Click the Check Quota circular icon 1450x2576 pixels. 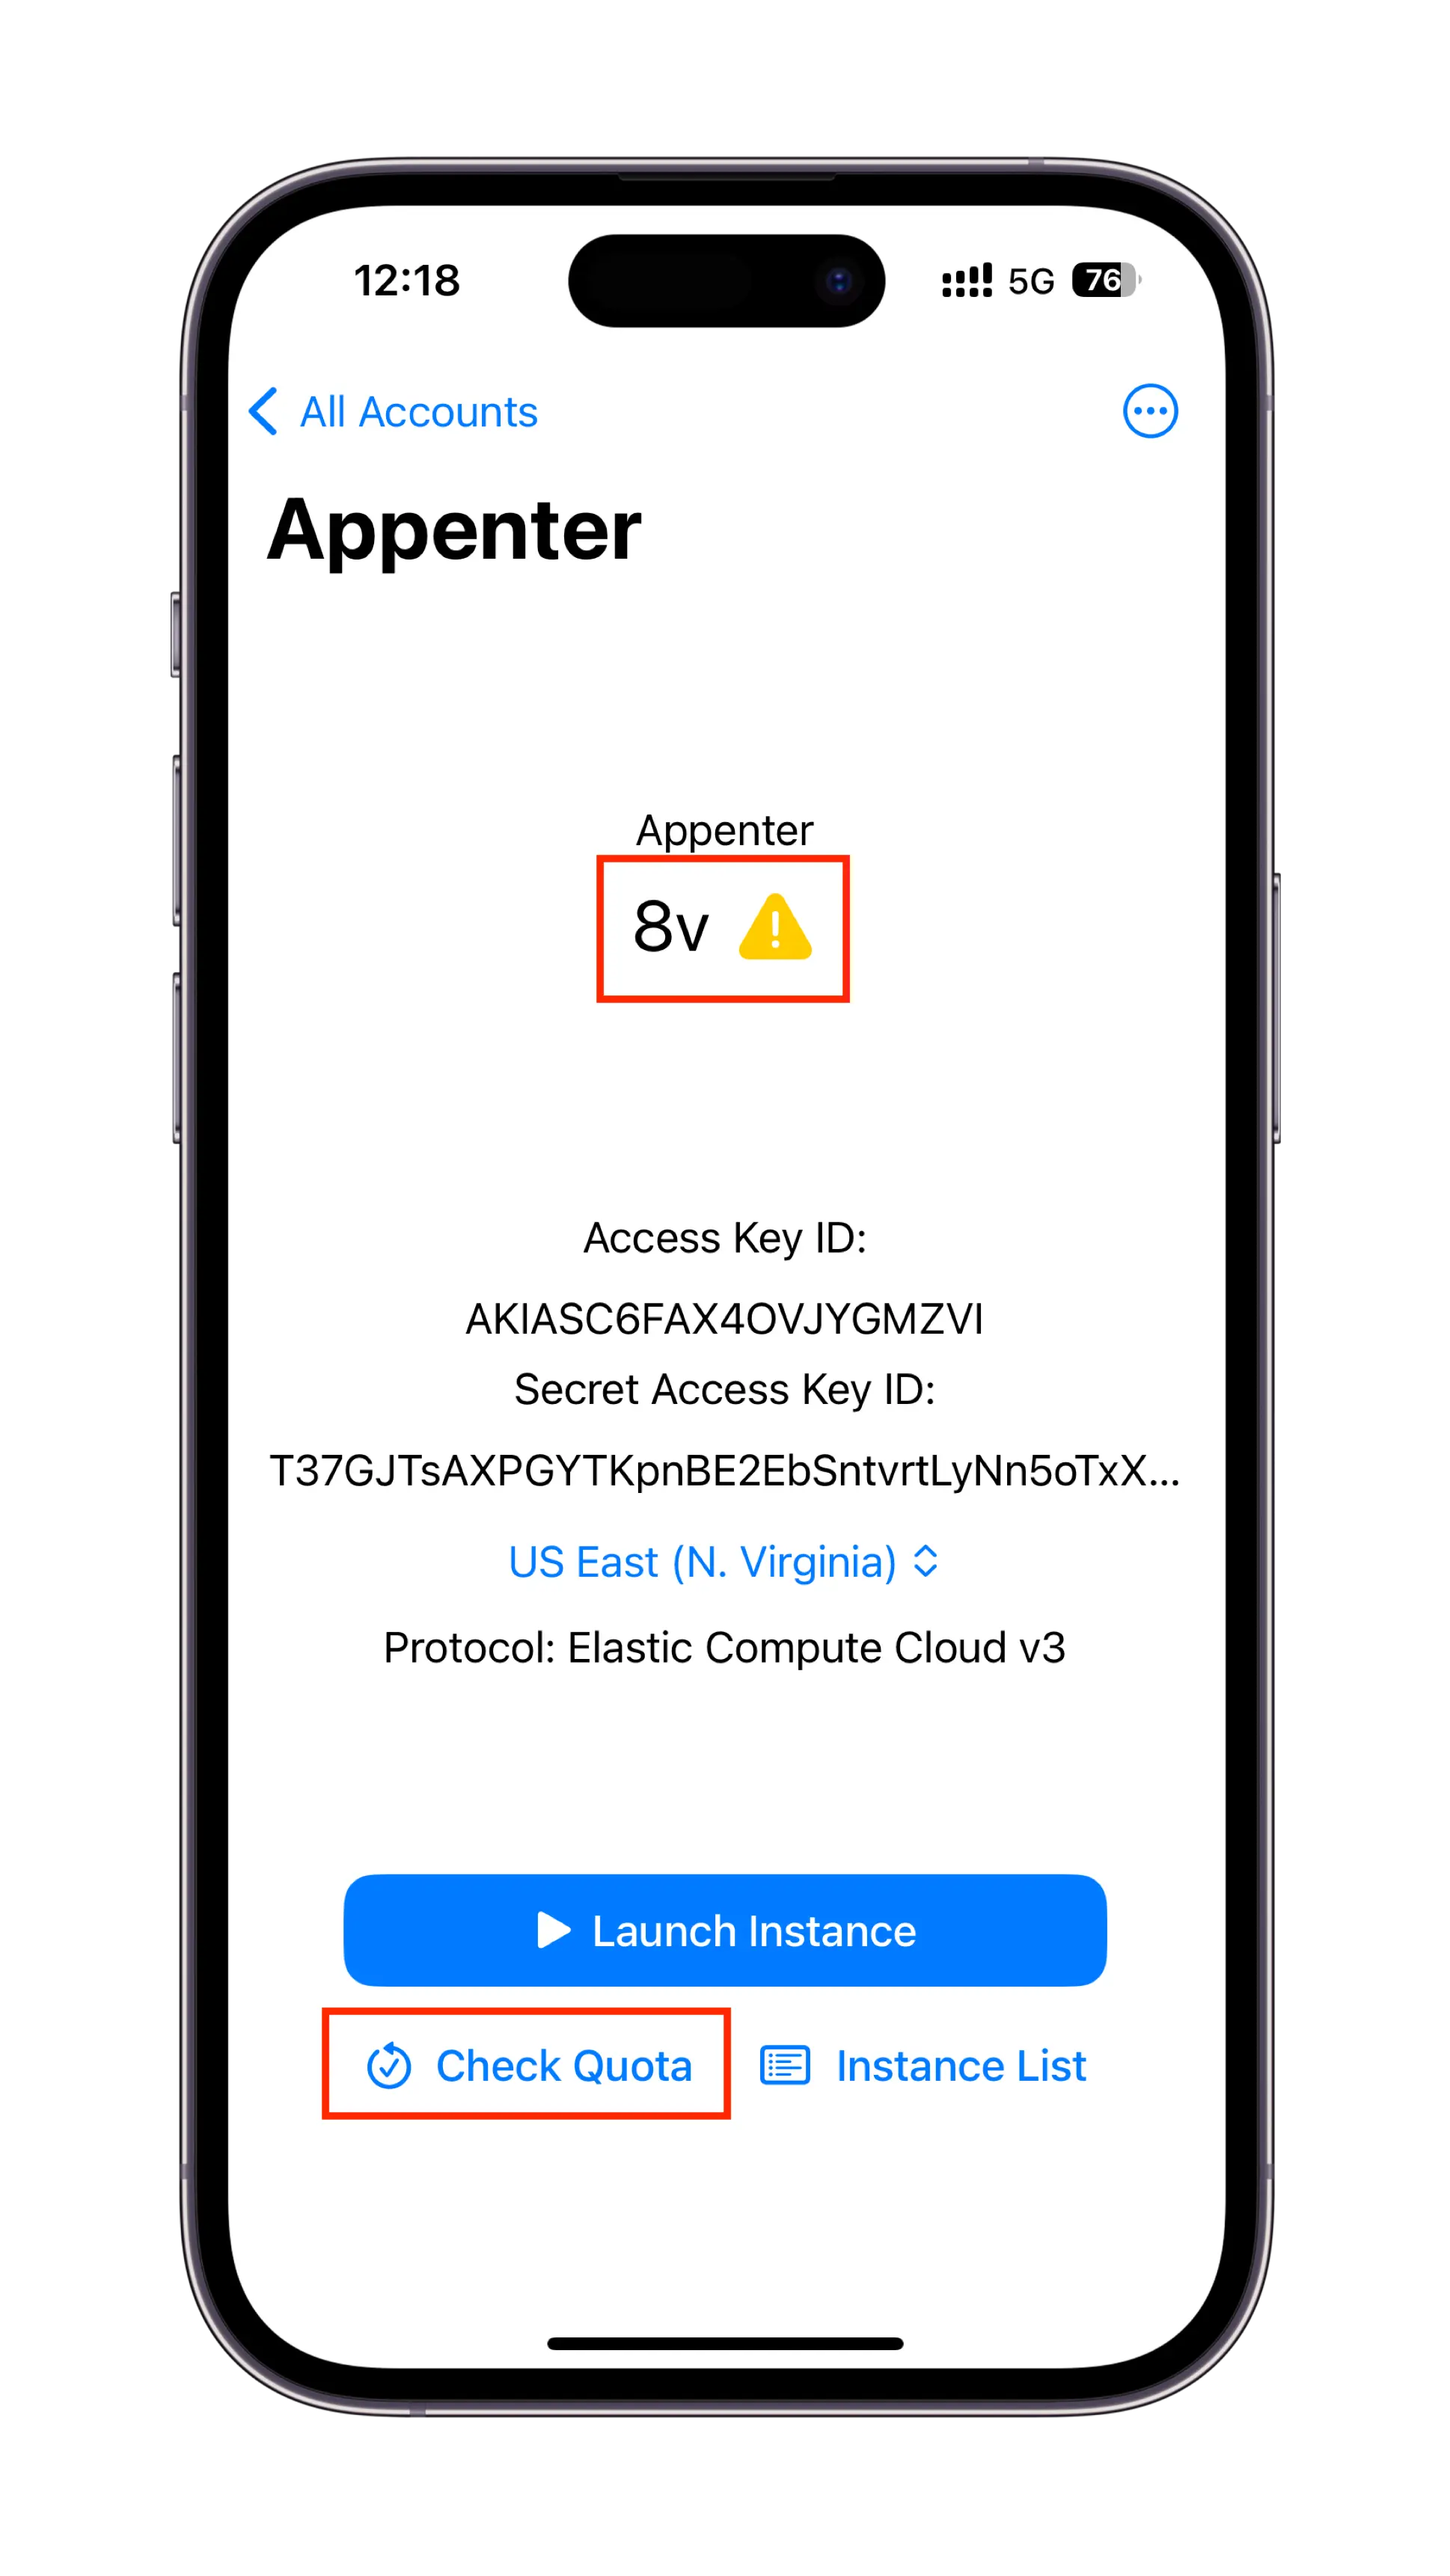tap(388, 2063)
